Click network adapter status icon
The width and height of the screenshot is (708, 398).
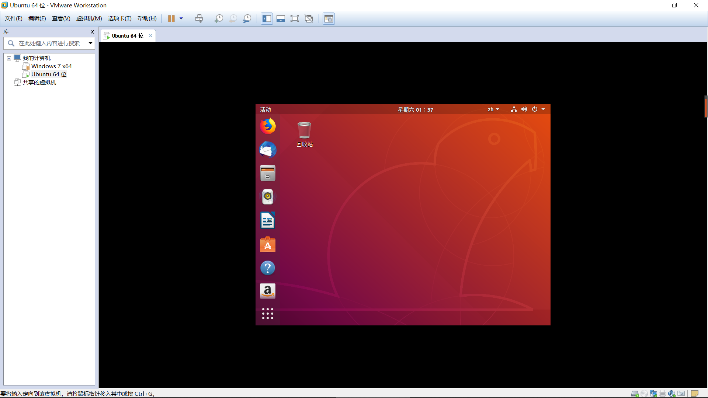[653, 394]
